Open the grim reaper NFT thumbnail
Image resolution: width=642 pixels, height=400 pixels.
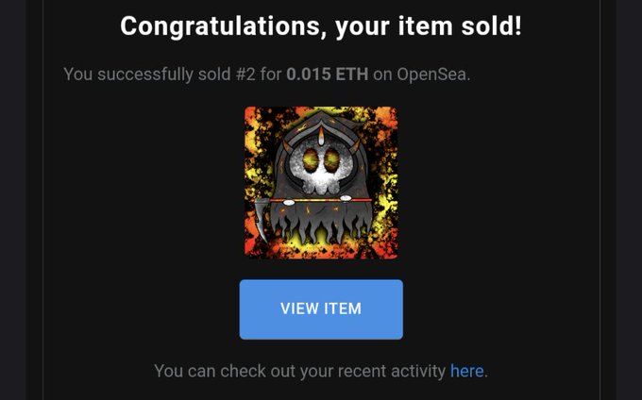tap(321, 182)
